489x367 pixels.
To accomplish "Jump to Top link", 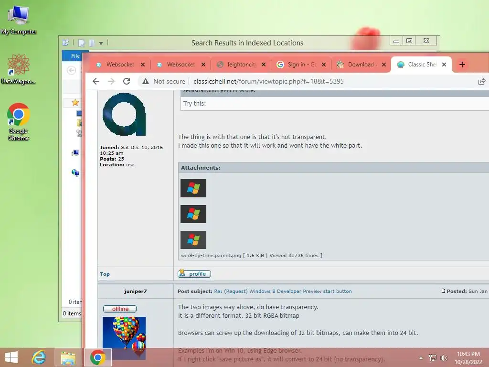I will [x=105, y=274].
